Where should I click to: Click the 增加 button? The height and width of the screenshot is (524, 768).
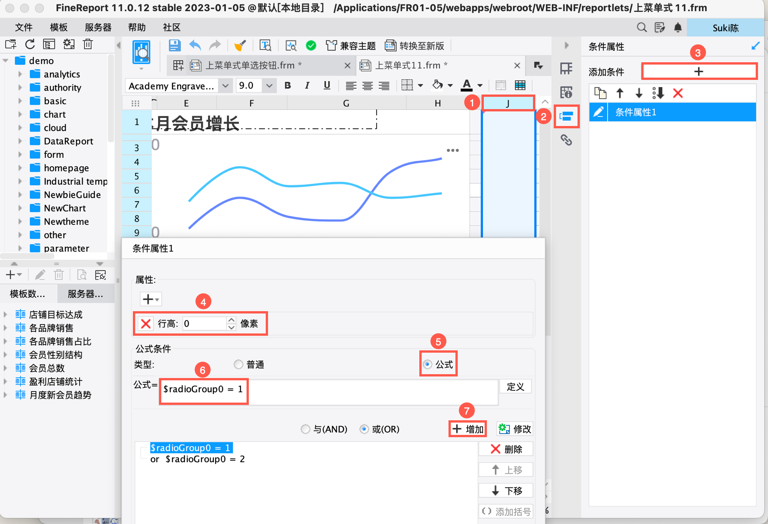[x=468, y=429]
